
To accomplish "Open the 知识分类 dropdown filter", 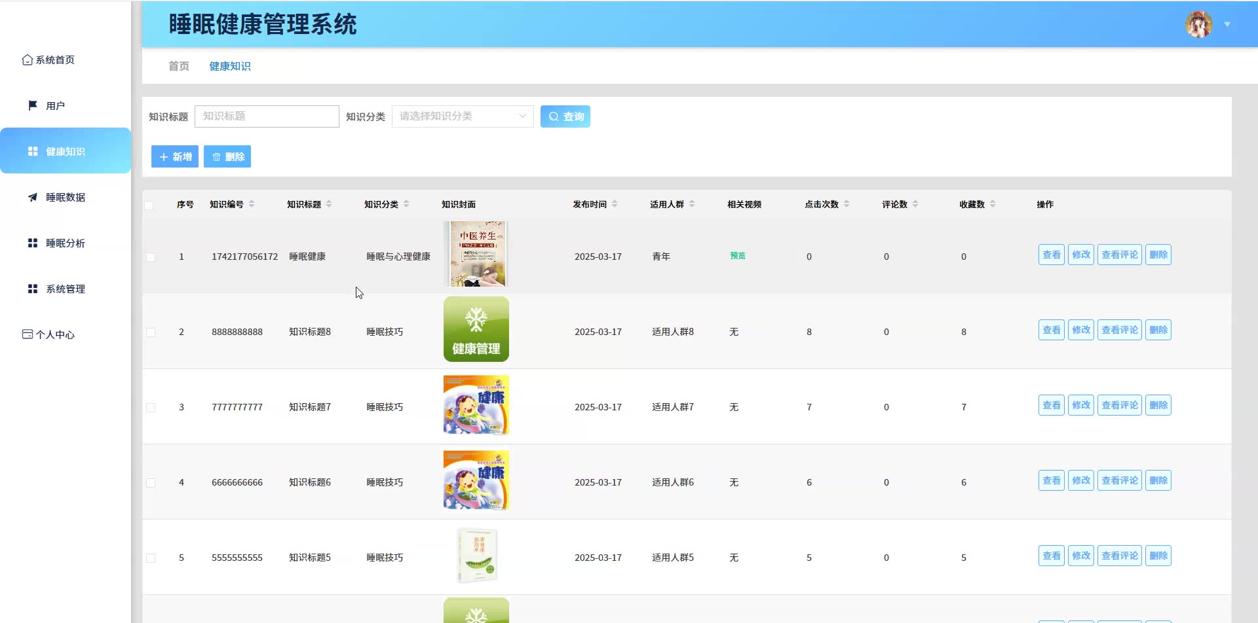I will [x=463, y=116].
